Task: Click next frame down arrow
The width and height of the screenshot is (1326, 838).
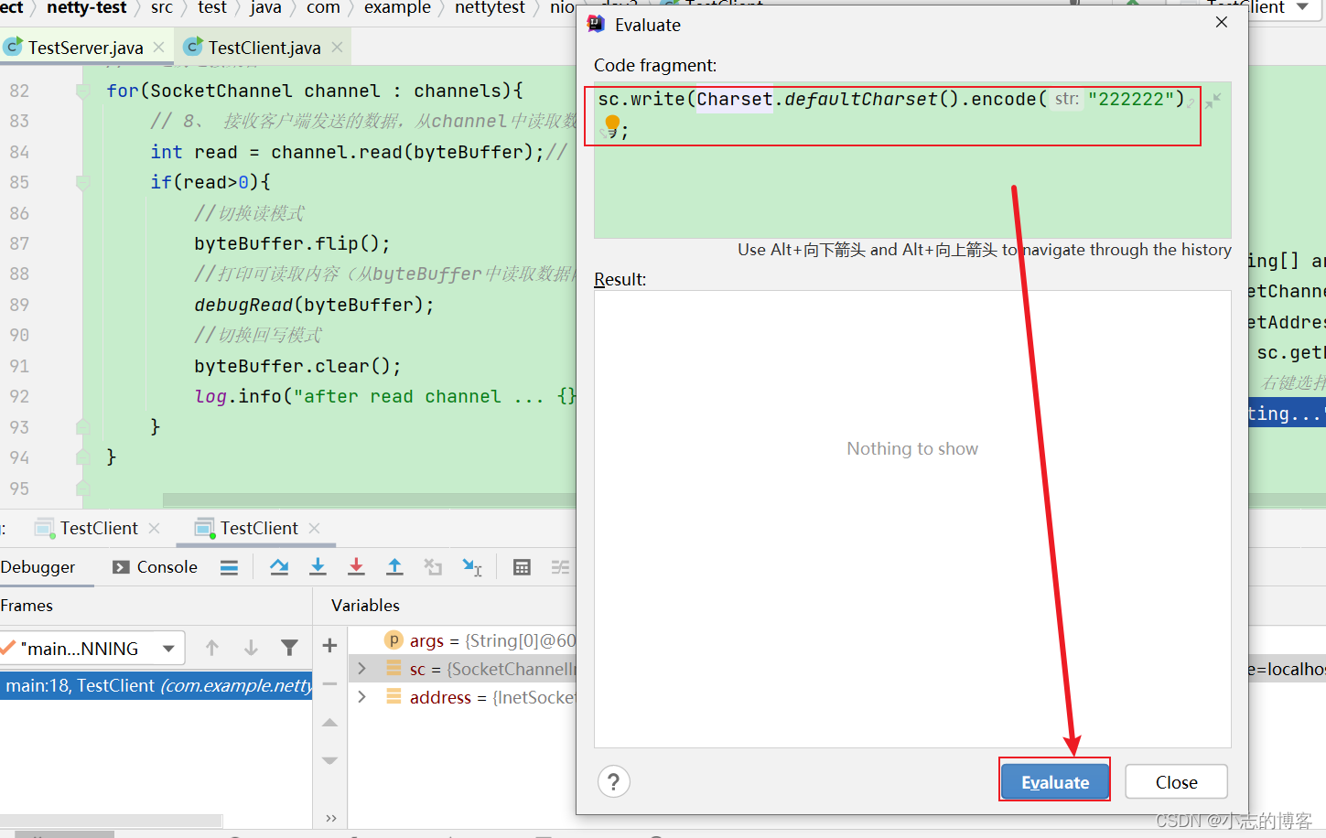Action: 251,648
